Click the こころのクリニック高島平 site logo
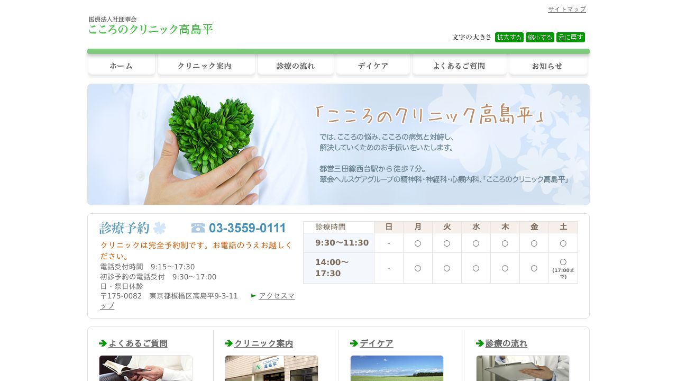677x381 pixels. 151,26
